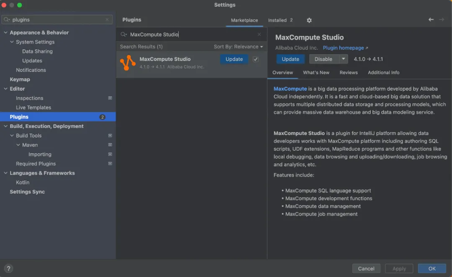
Task: Open the Sort By Relevance dropdown
Action: [238, 47]
